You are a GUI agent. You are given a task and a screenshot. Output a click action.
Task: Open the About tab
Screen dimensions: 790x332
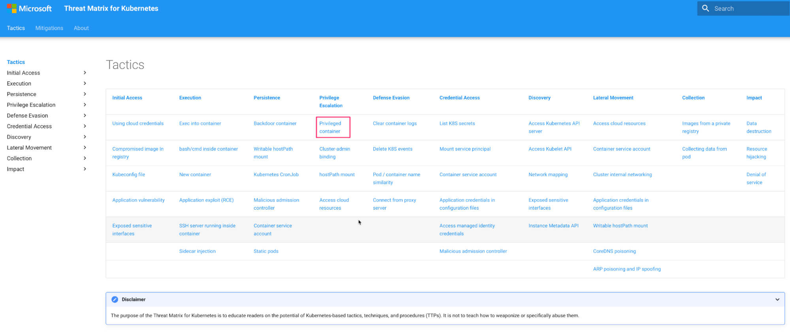tap(81, 28)
